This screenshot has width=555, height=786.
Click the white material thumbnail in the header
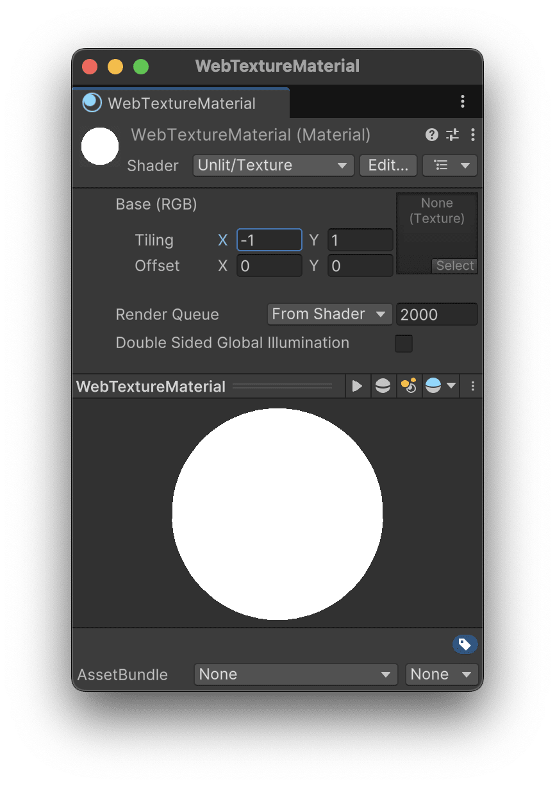click(100, 146)
